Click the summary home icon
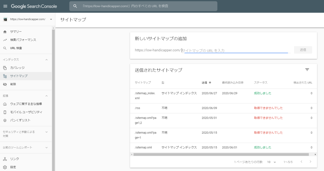The image size is (324, 171). click(x=5, y=32)
